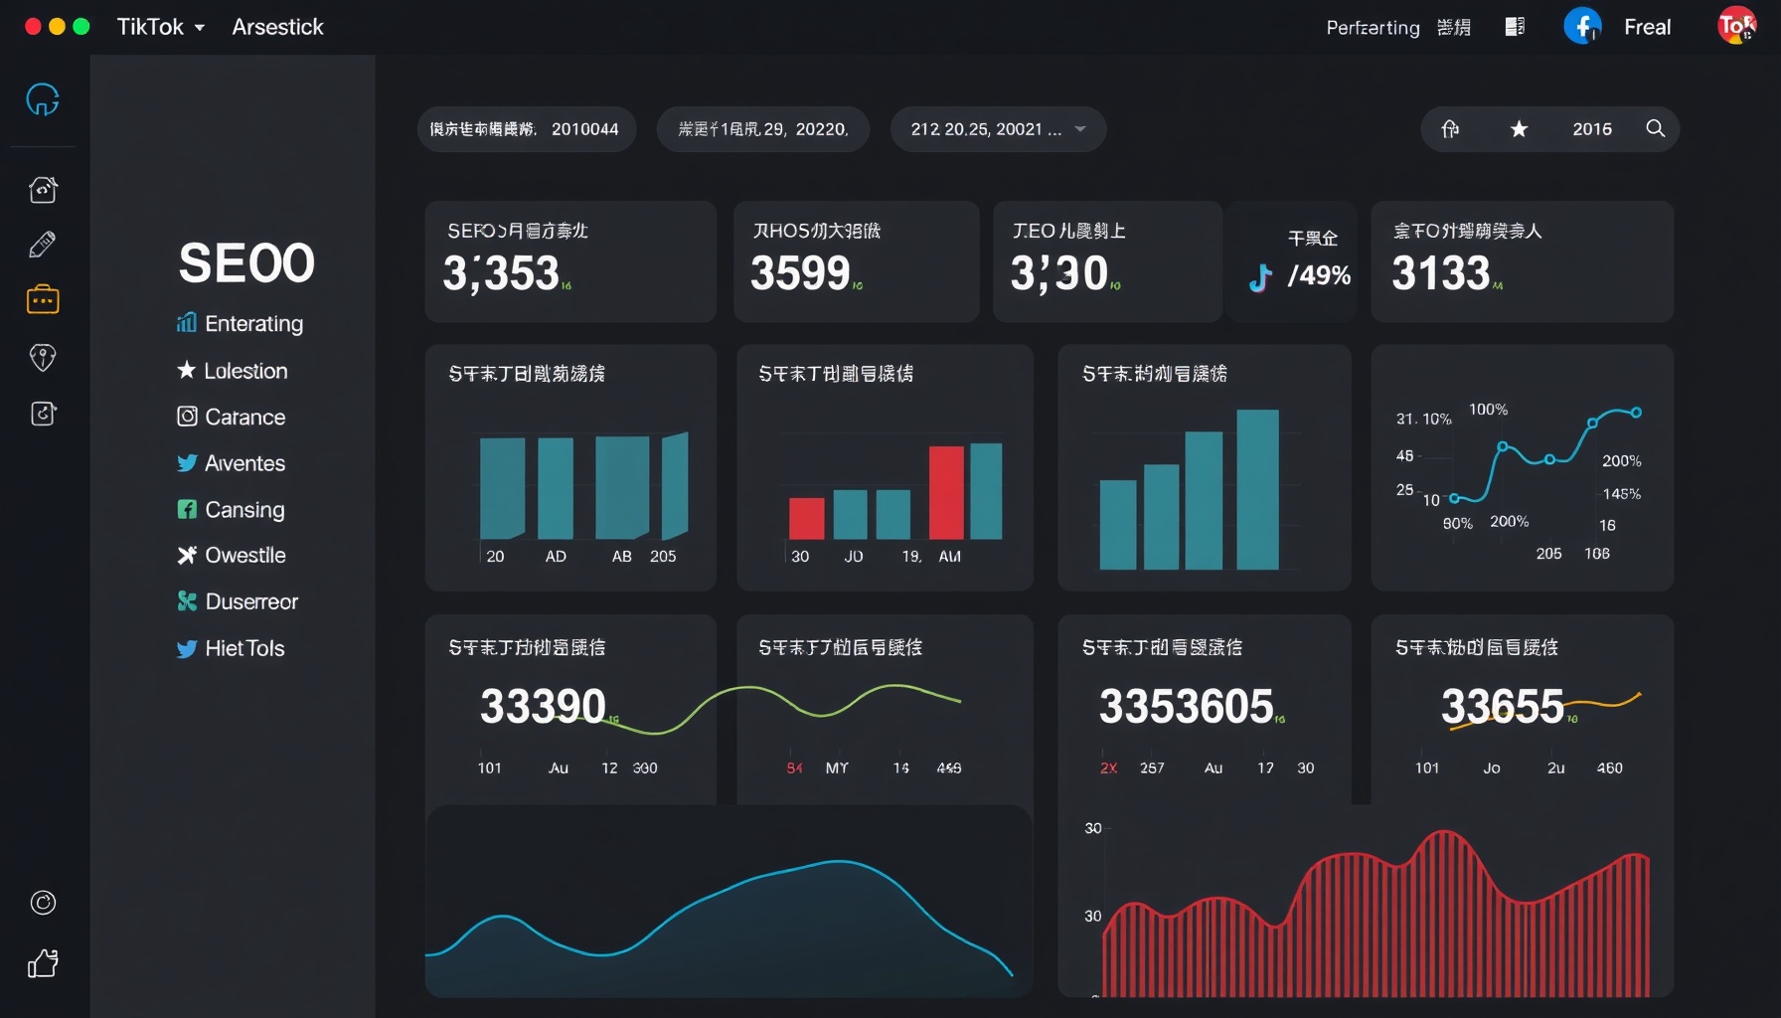Image resolution: width=1781 pixels, height=1018 pixels.
Task: Open the 2010044 filter pill
Action: pyautogui.click(x=526, y=129)
